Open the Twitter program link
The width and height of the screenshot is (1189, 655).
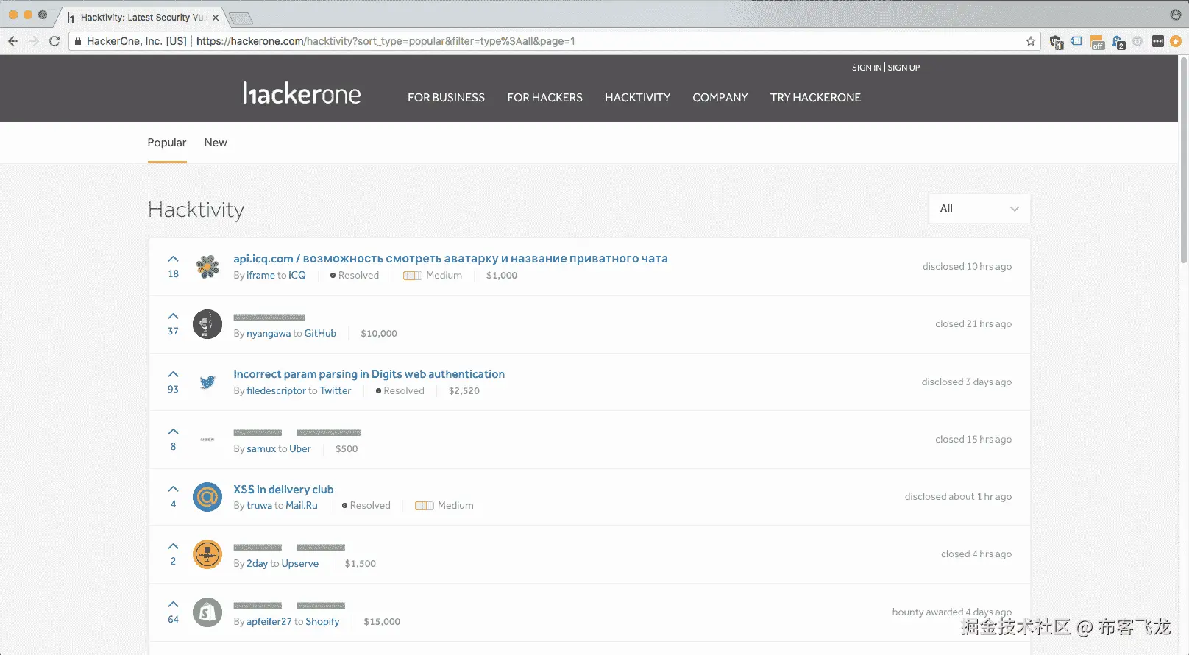click(x=336, y=391)
